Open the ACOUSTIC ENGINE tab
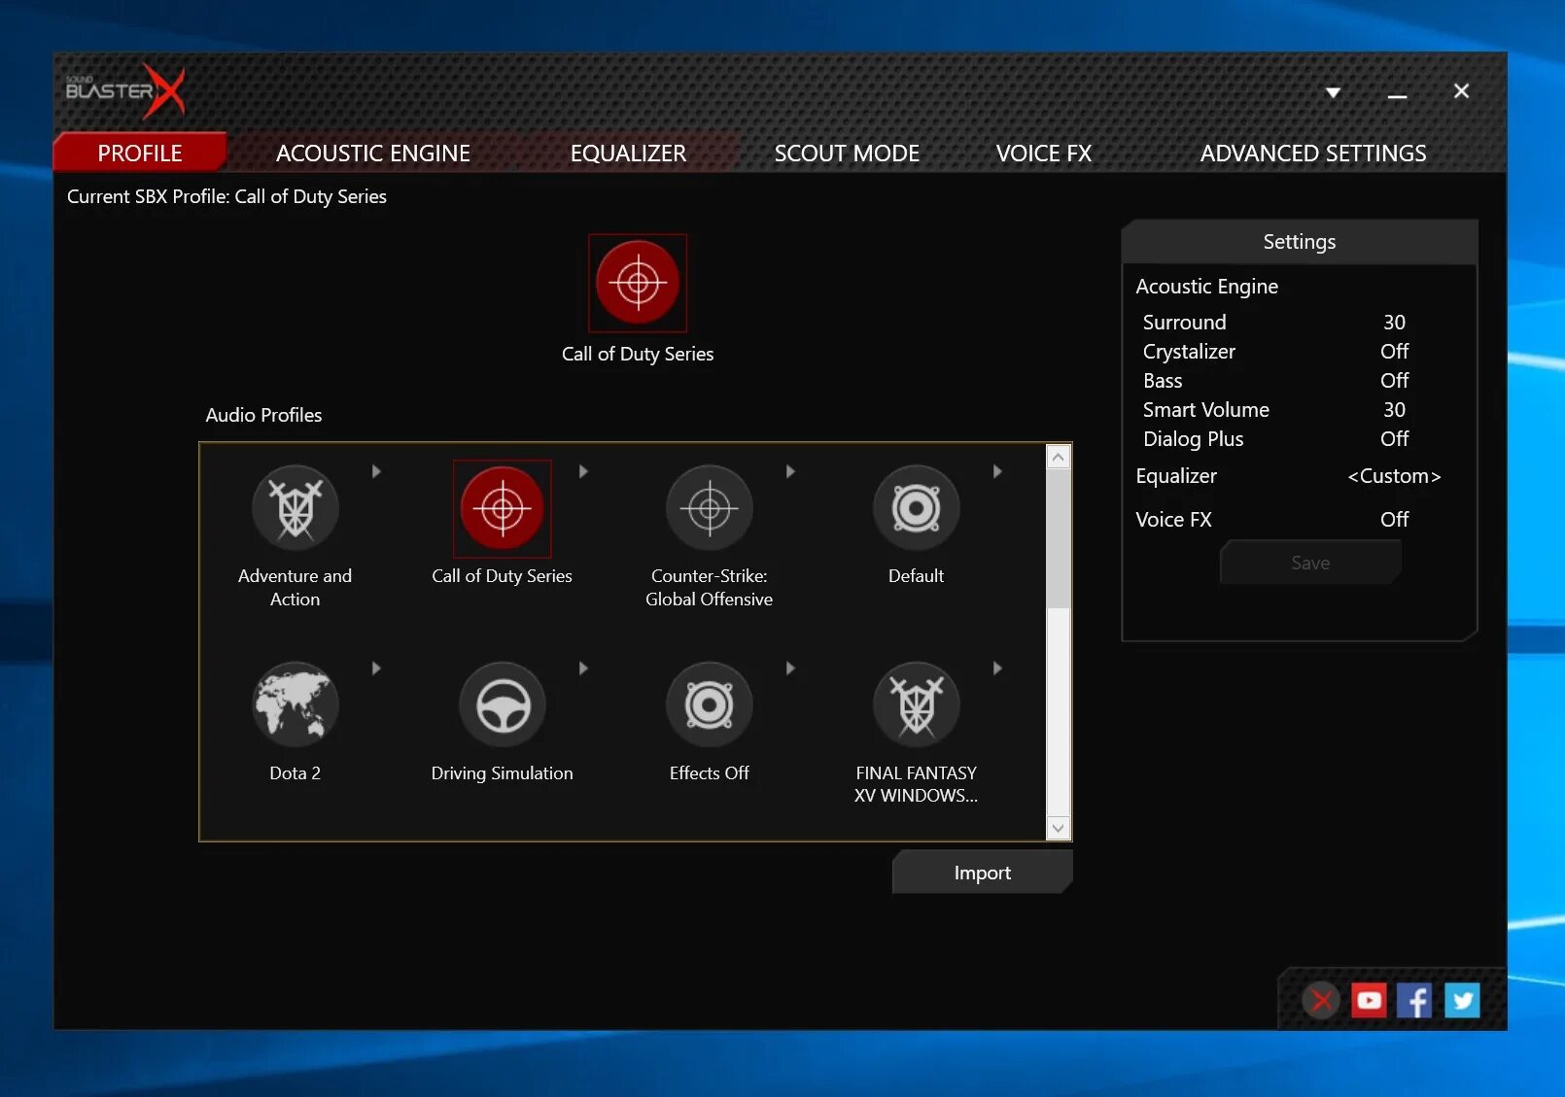The width and height of the screenshot is (1565, 1097). coord(373,153)
